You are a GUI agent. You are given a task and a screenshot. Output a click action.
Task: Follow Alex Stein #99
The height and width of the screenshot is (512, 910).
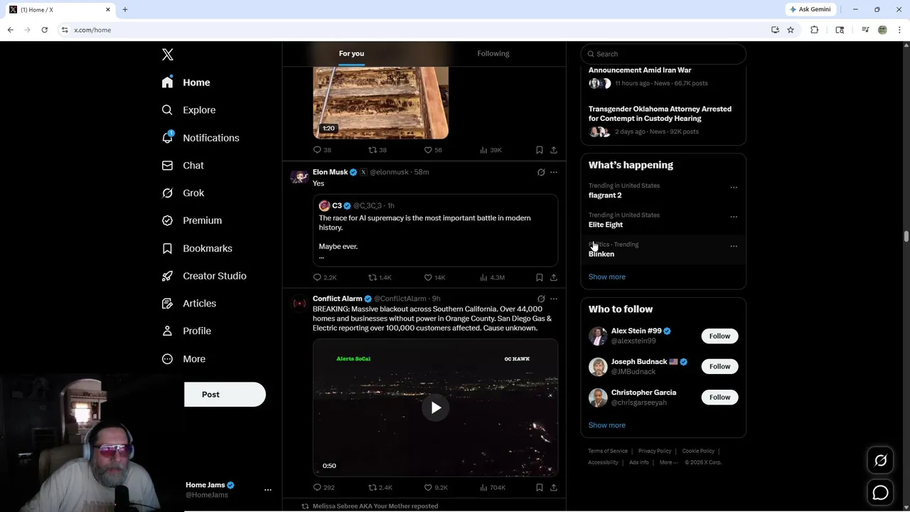coord(719,336)
